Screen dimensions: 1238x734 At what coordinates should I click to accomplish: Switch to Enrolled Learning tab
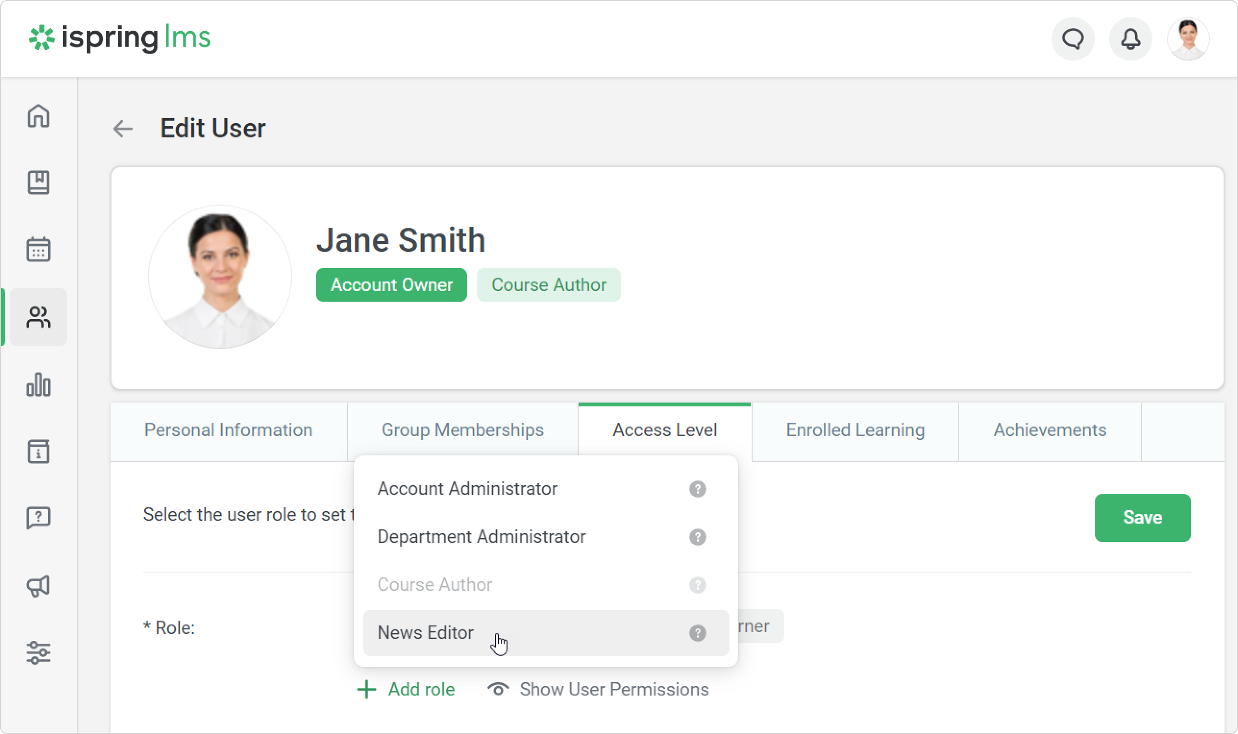coord(854,430)
